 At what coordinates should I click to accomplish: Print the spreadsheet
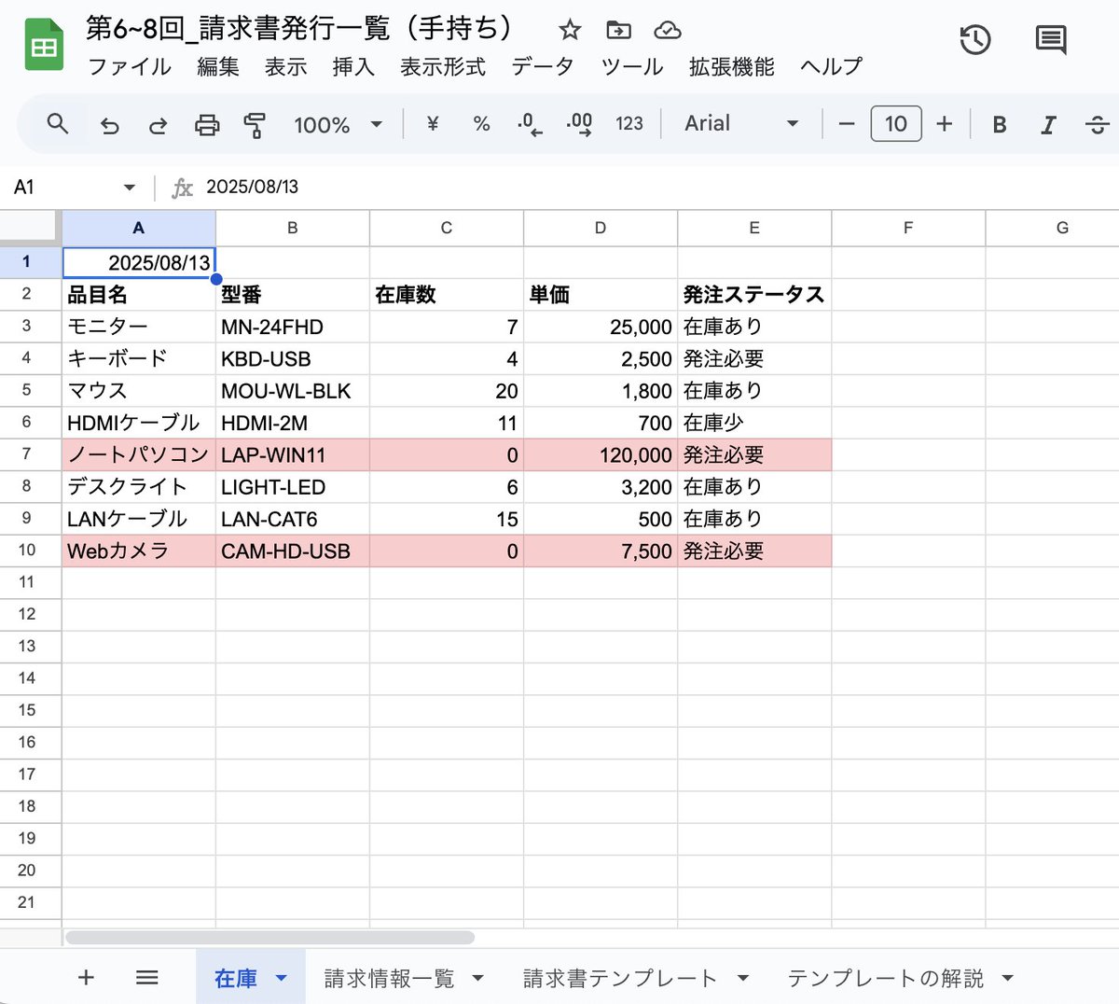point(207,124)
